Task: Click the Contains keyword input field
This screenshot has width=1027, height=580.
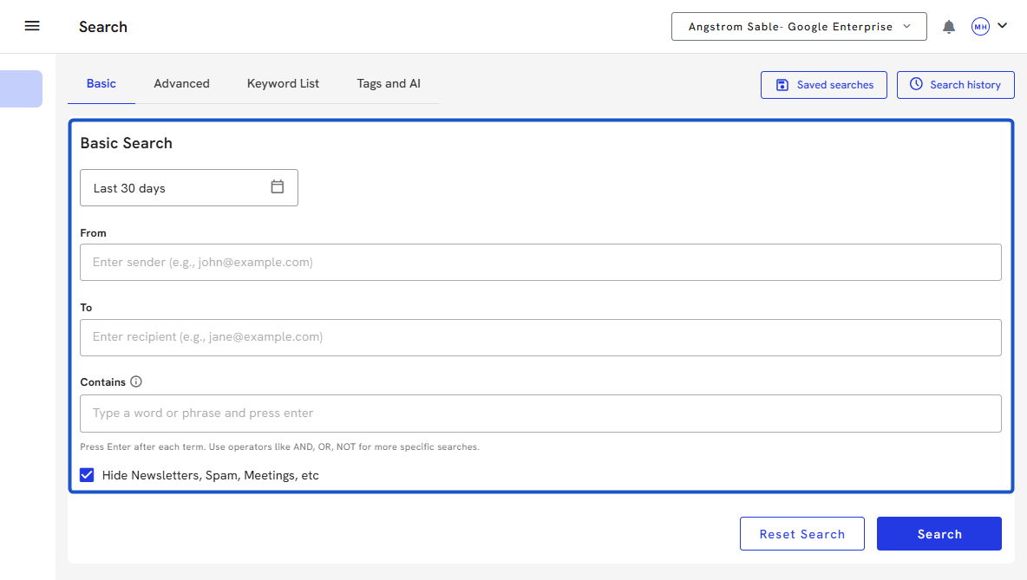Action: (540, 414)
